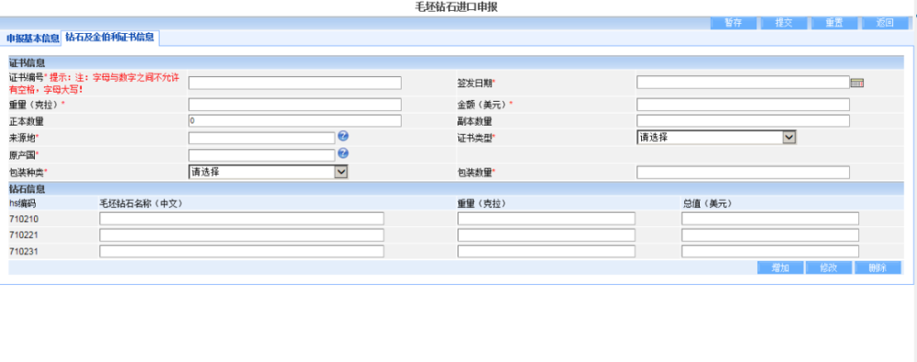The image size is (917, 362).
Task: Click the 删除 button
Action: [x=878, y=268]
